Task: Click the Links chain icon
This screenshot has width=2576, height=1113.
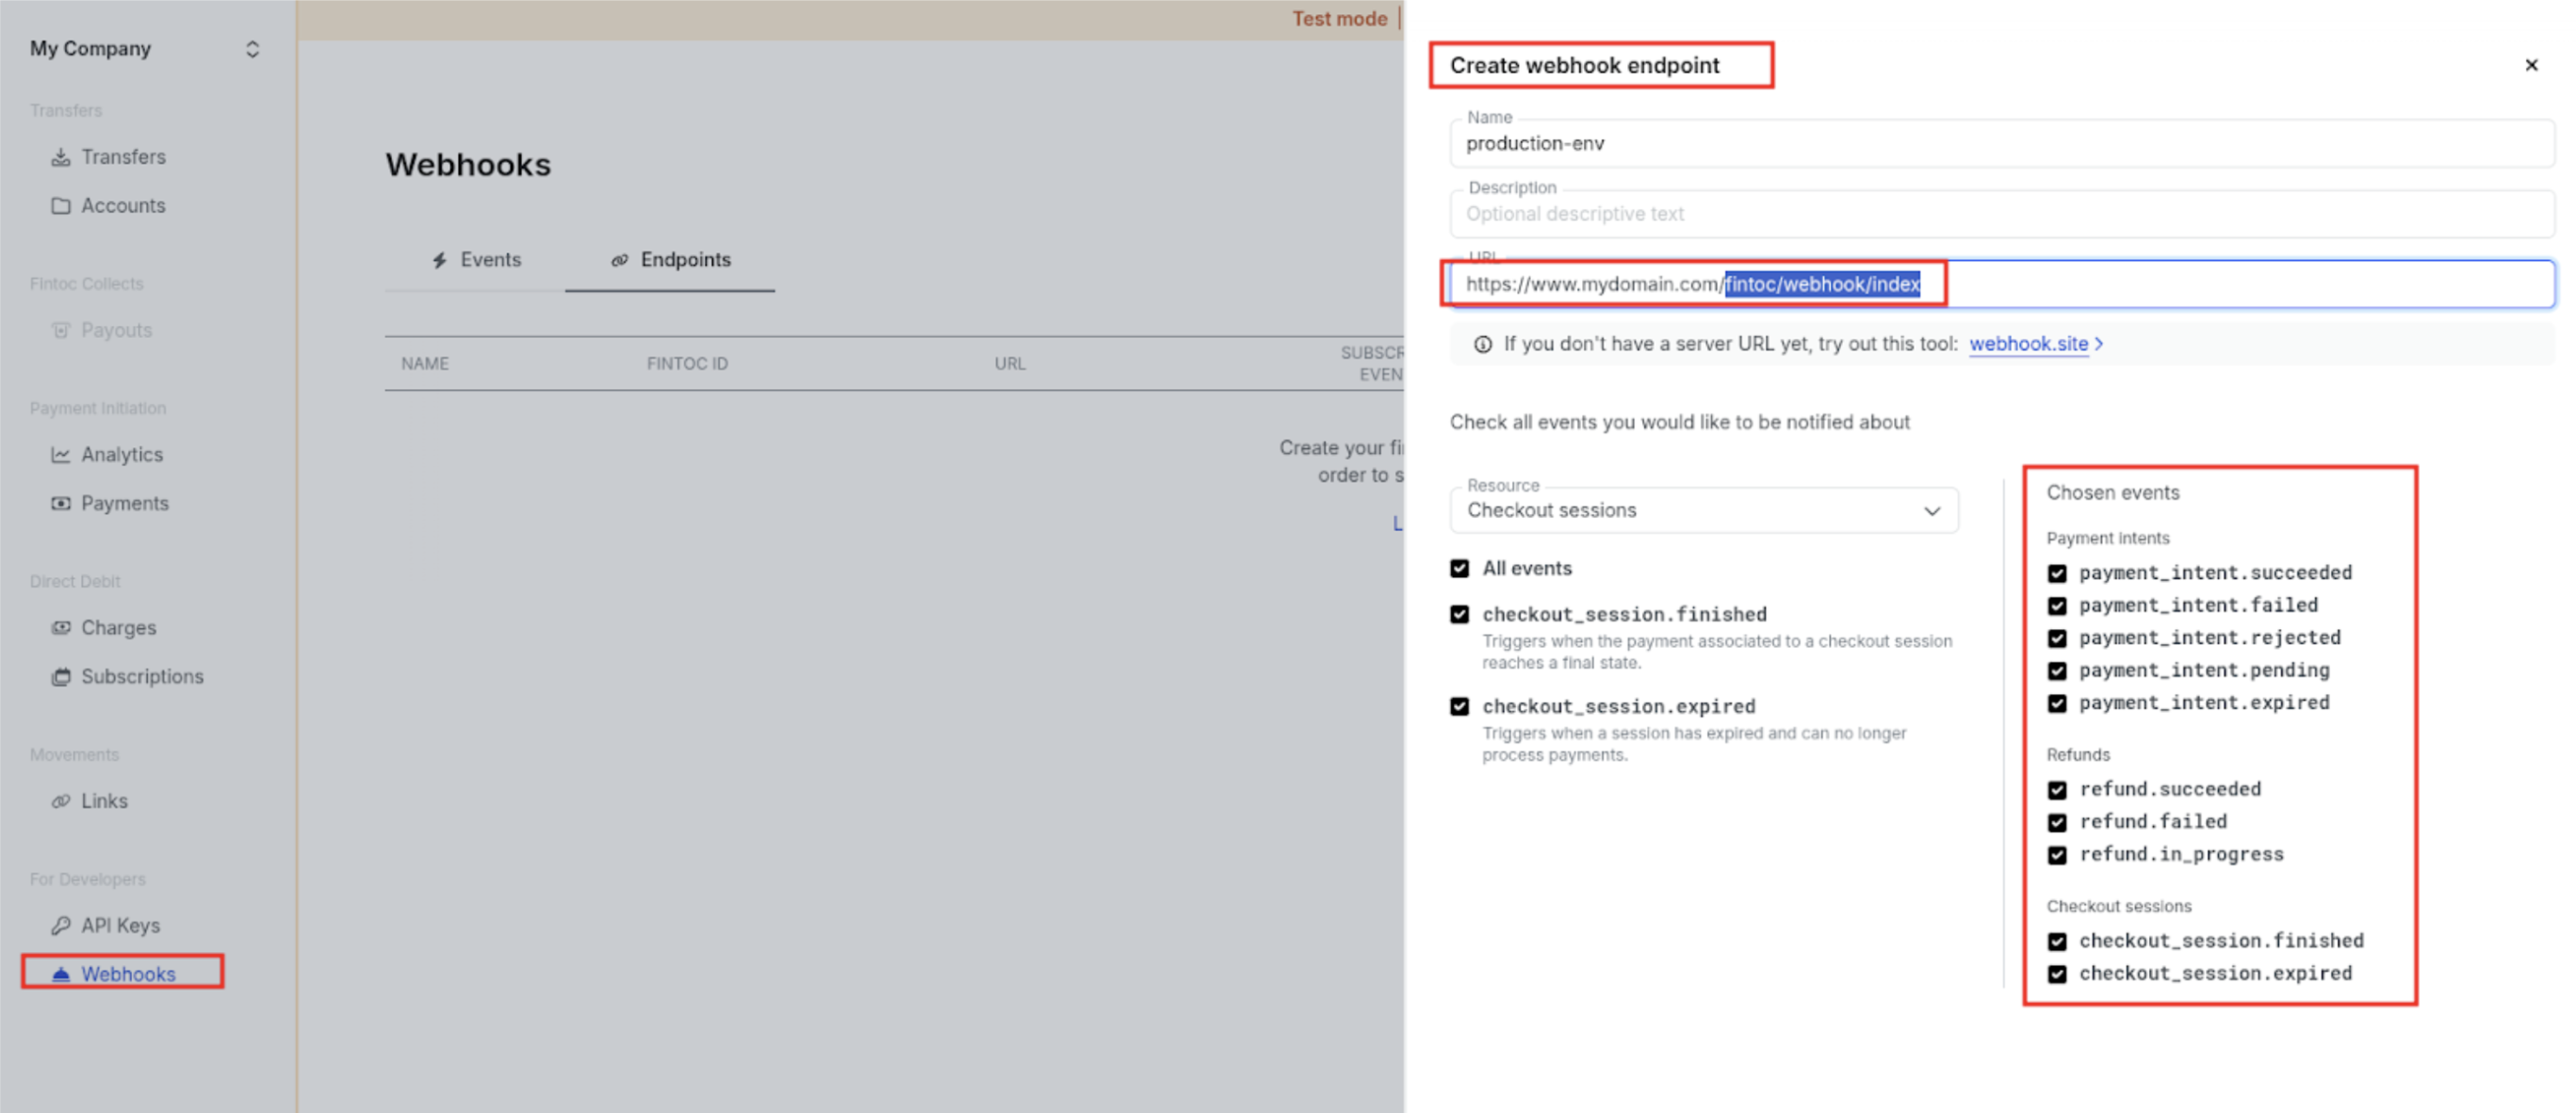Action: pos(61,801)
